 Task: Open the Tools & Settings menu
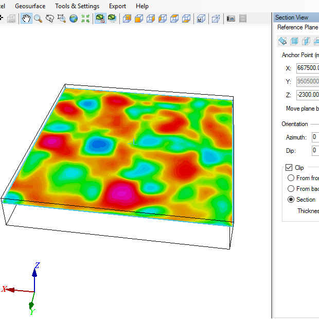[77, 6]
